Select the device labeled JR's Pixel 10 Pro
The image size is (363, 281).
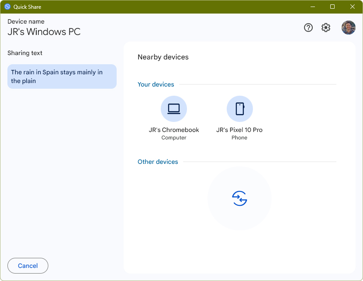239,130
